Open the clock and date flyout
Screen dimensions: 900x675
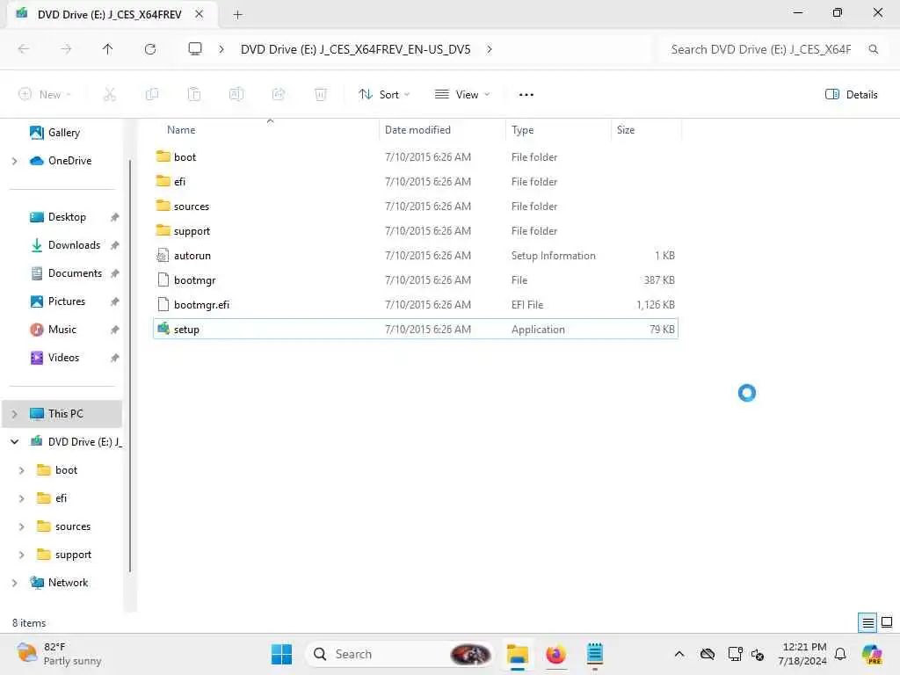point(802,654)
